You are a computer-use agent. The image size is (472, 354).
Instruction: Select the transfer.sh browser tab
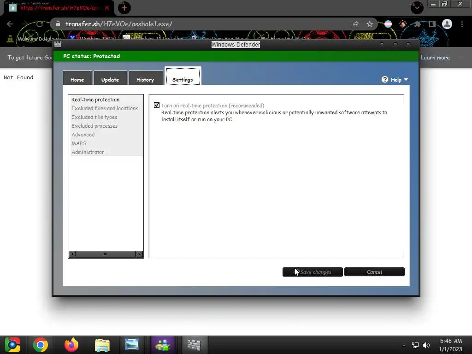tap(59, 8)
